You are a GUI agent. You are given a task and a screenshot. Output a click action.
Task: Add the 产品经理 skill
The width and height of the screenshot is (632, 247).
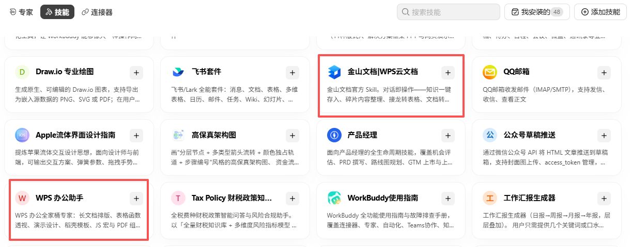tap(448, 136)
